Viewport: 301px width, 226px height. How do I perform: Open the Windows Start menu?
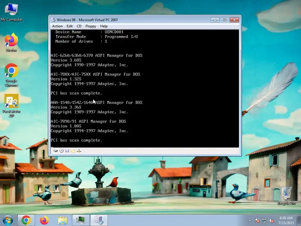8,220
